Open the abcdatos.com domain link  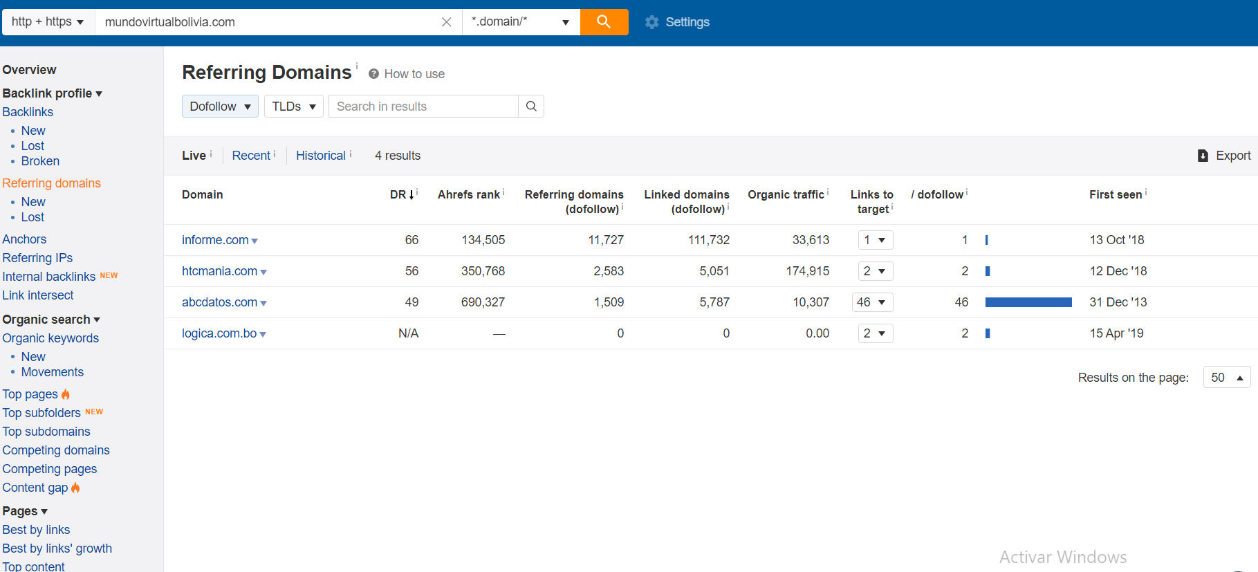pyautogui.click(x=219, y=302)
